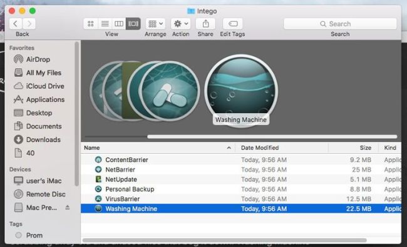The width and height of the screenshot is (407, 247).
Task: Click the Share button
Action: [205, 24]
